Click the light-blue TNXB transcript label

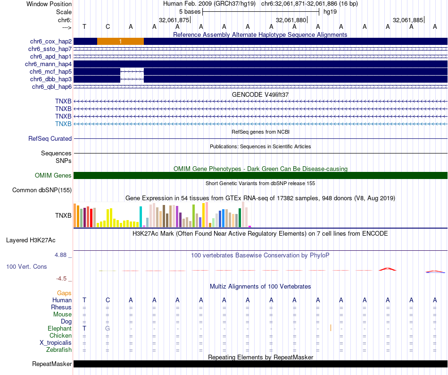pos(64,124)
